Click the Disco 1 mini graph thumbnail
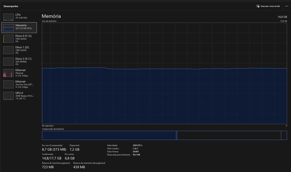The width and height of the screenshot is (291, 172). pos(8,50)
